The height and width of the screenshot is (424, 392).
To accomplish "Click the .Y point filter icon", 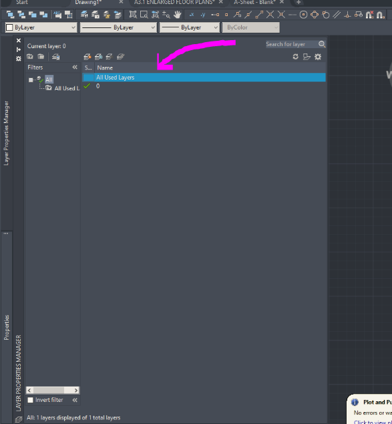I will 203,15.
